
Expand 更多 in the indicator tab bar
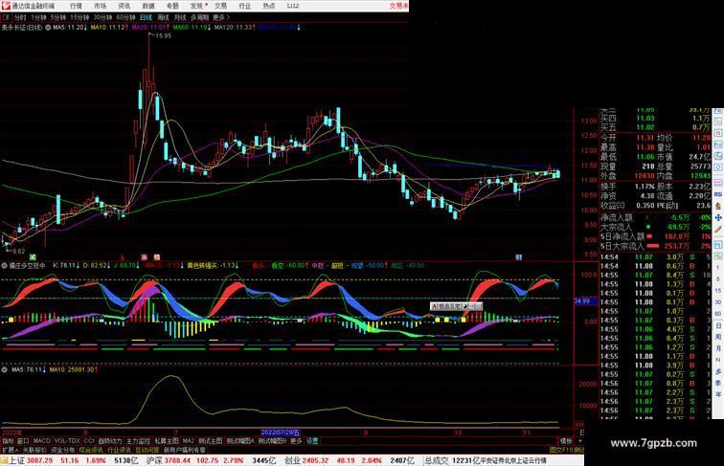296,441
